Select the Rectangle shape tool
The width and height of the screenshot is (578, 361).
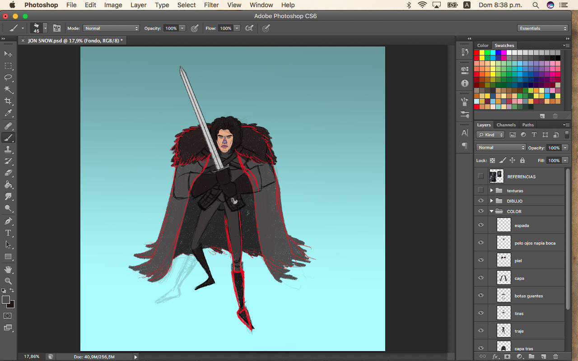click(x=8, y=256)
